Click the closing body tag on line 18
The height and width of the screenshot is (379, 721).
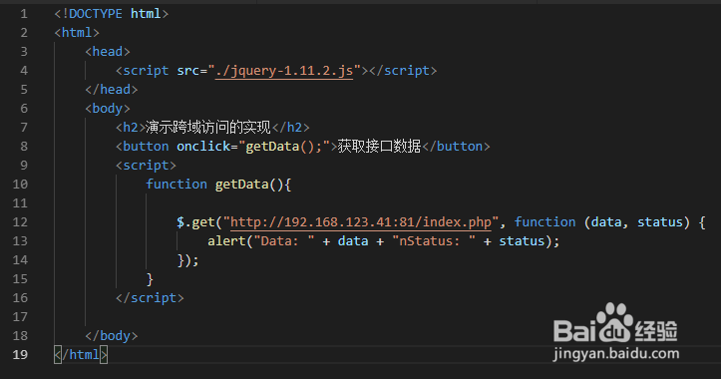[x=112, y=336]
